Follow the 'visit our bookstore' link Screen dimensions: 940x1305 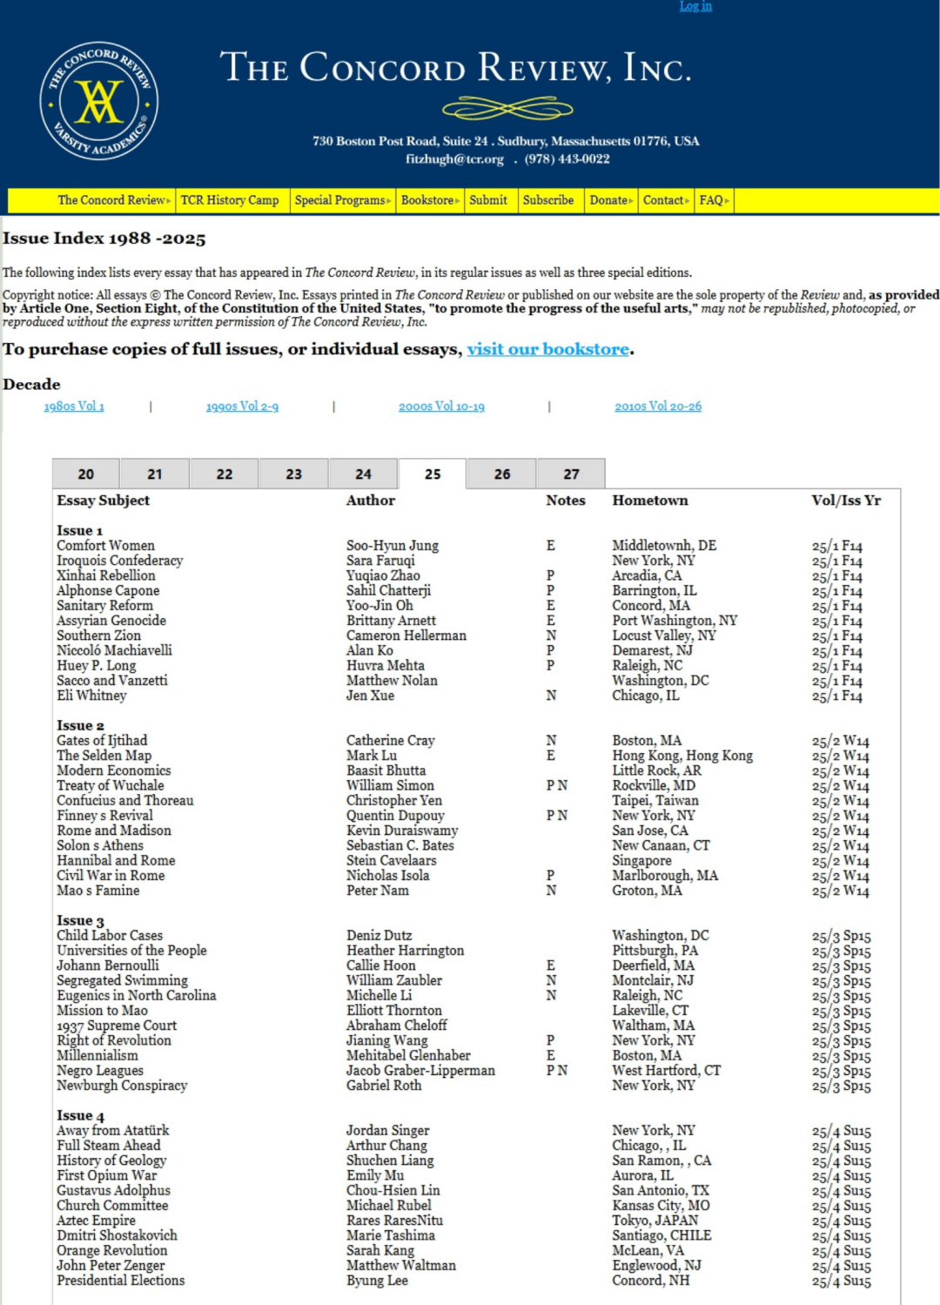click(x=548, y=349)
